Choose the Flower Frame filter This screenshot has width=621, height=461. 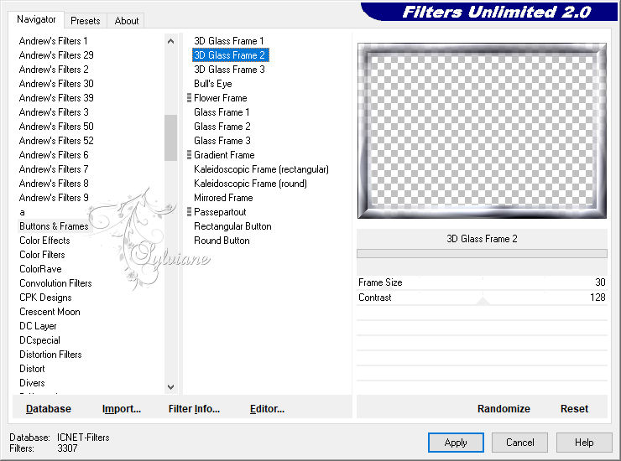[x=220, y=98]
